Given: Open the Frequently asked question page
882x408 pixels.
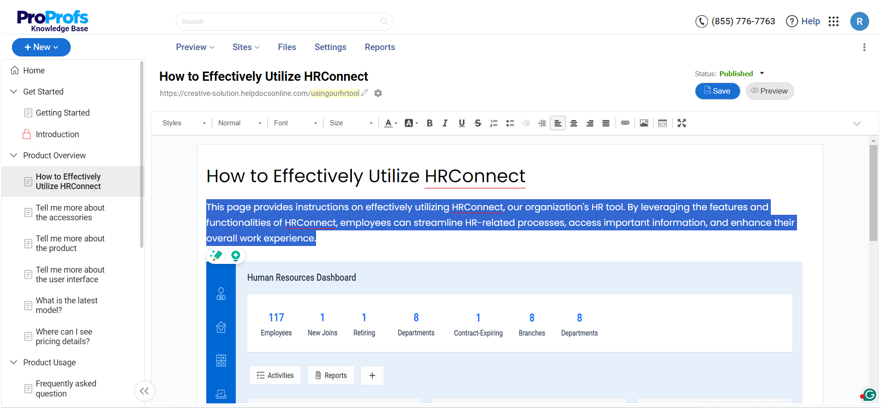Looking at the screenshot, I should click(66, 388).
